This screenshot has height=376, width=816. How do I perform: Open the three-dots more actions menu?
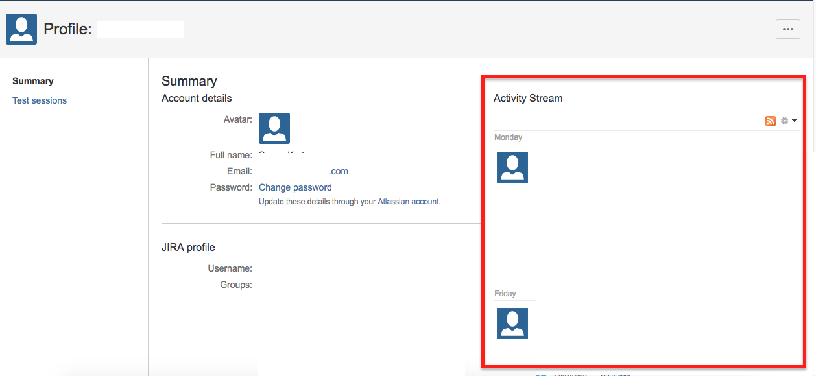pyautogui.click(x=787, y=29)
